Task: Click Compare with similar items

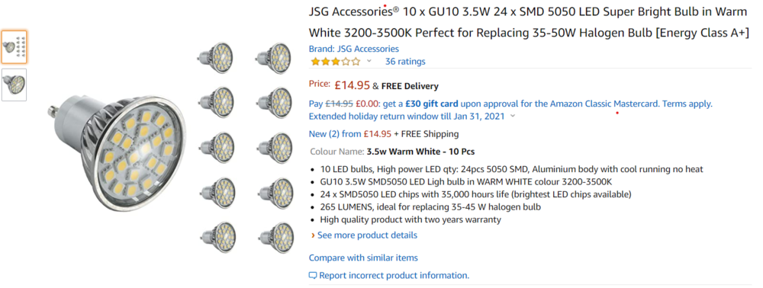Action: pyautogui.click(x=363, y=258)
